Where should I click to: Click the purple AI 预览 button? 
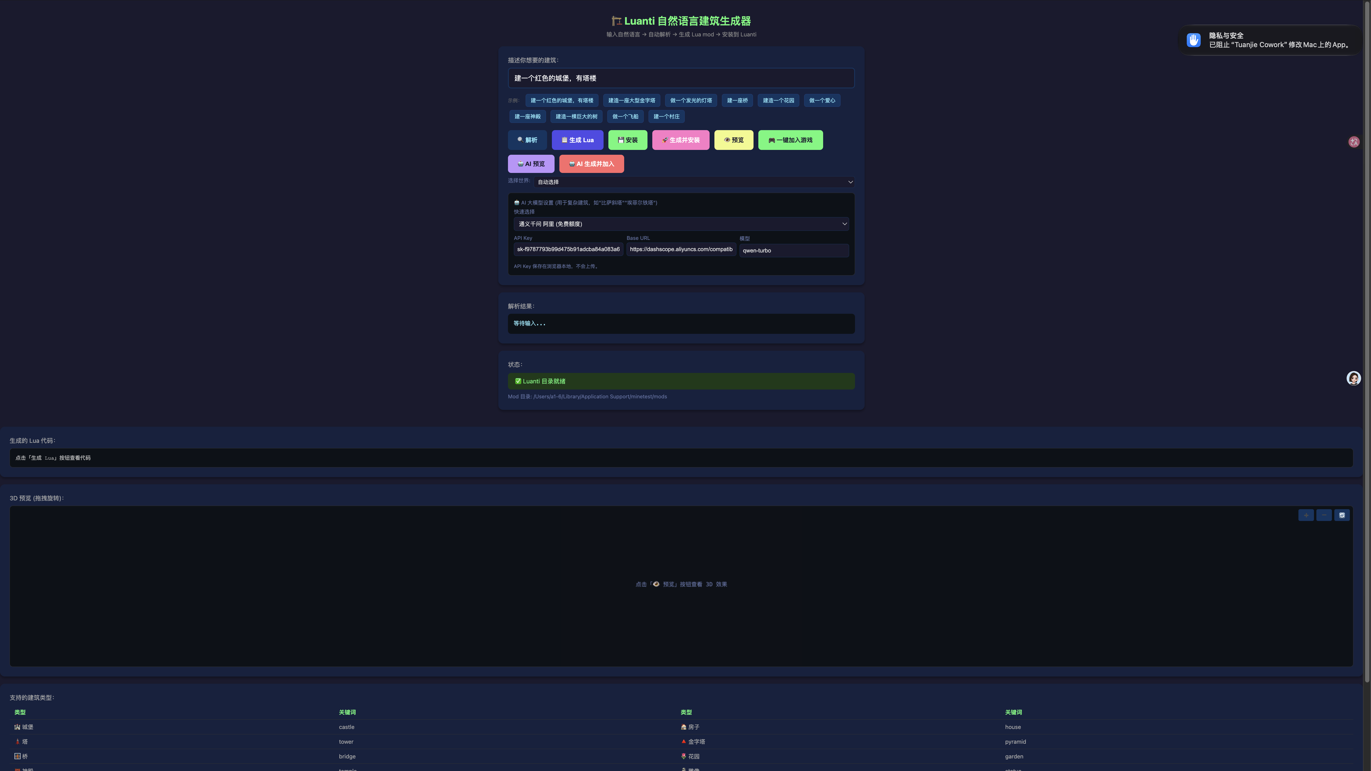[x=531, y=164]
